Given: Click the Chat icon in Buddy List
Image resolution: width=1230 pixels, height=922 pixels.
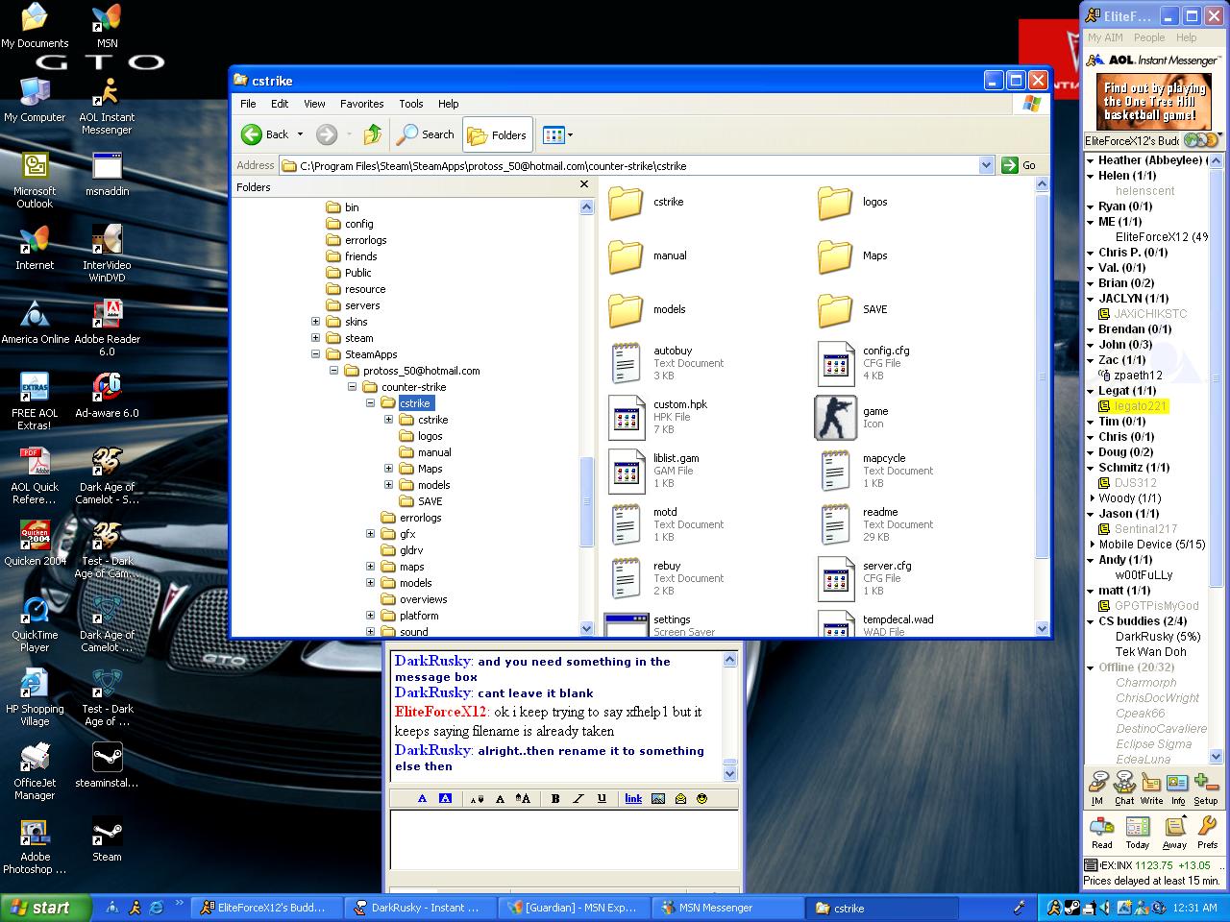Looking at the screenshot, I should coord(1124,787).
